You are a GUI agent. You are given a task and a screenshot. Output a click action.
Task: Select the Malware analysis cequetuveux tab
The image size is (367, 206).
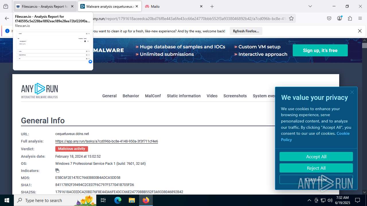pos(110,6)
